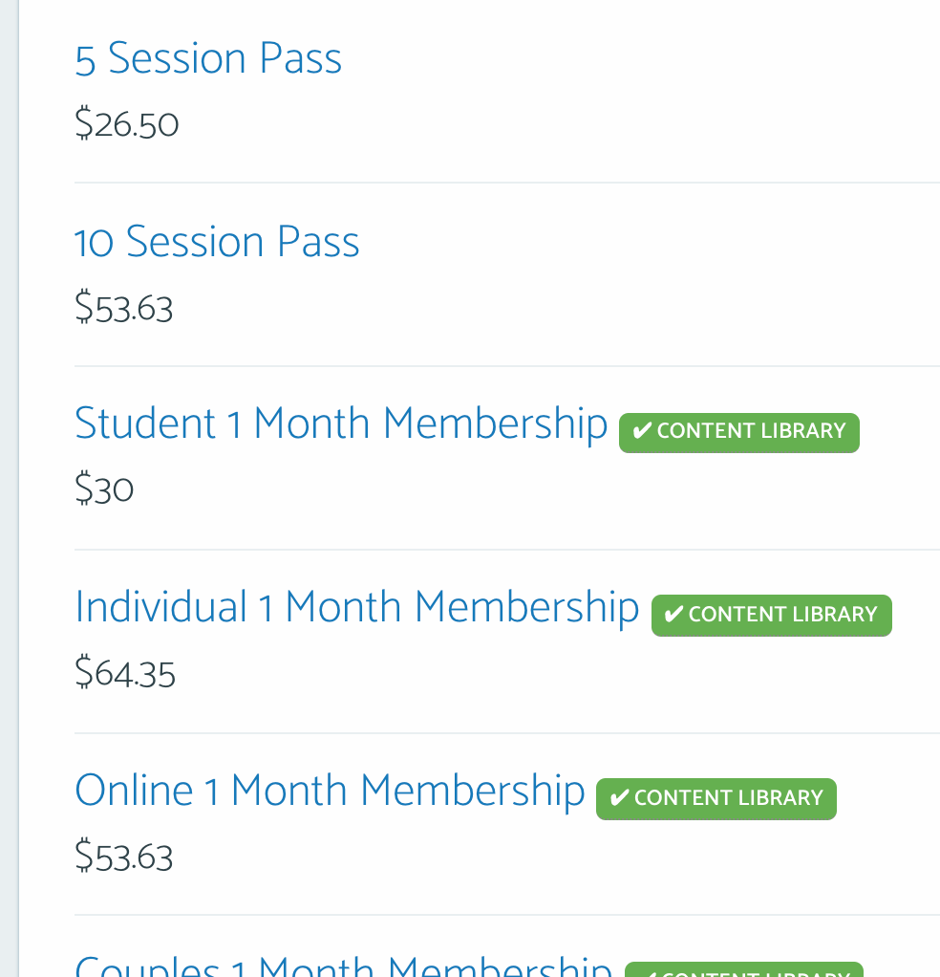This screenshot has width=940, height=977.
Task: Click the $30 price under Student membership
Action: click(x=104, y=489)
